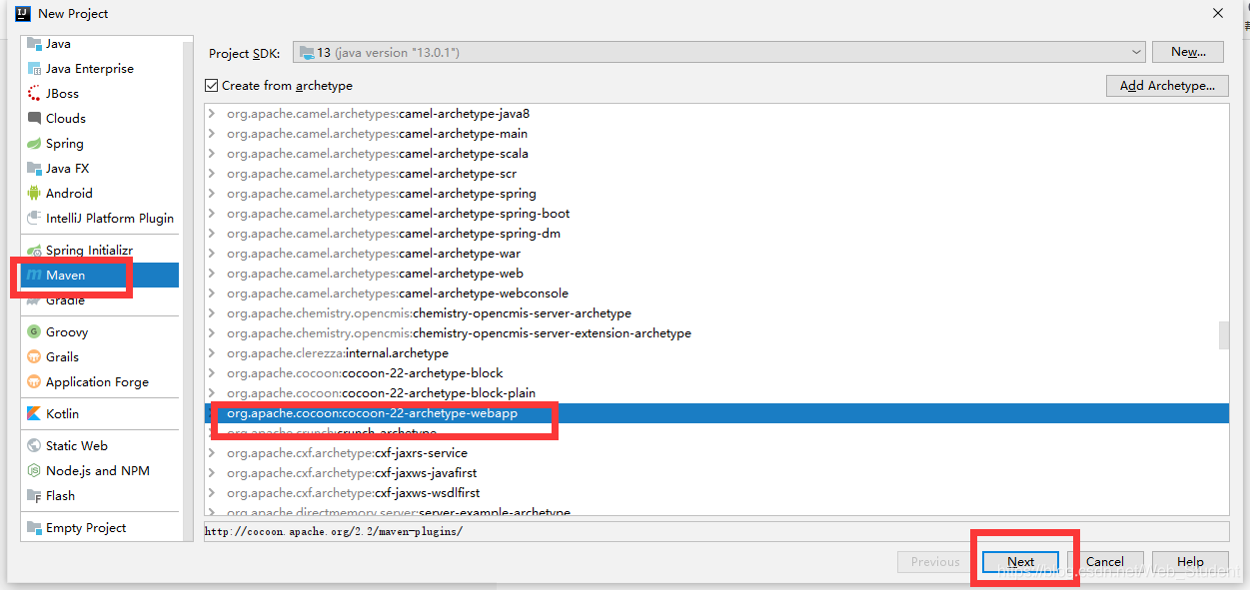Click the Cancel button
Image resolution: width=1250 pixels, height=590 pixels.
coord(1105,562)
